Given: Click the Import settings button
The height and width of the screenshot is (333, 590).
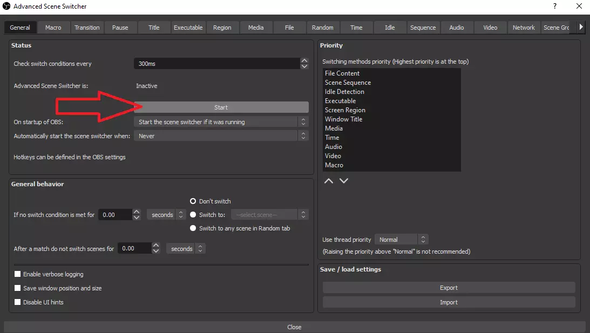Looking at the screenshot, I should click(x=449, y=302).
